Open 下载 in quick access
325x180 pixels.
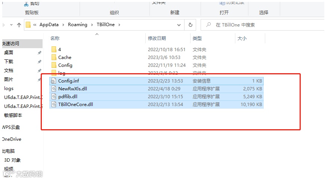click(x=9, y=62)
